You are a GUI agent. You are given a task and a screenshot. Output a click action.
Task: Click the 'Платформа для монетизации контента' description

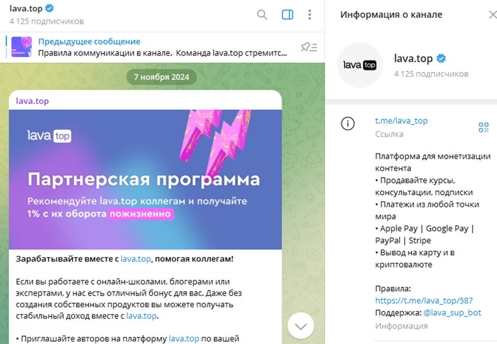433,162
